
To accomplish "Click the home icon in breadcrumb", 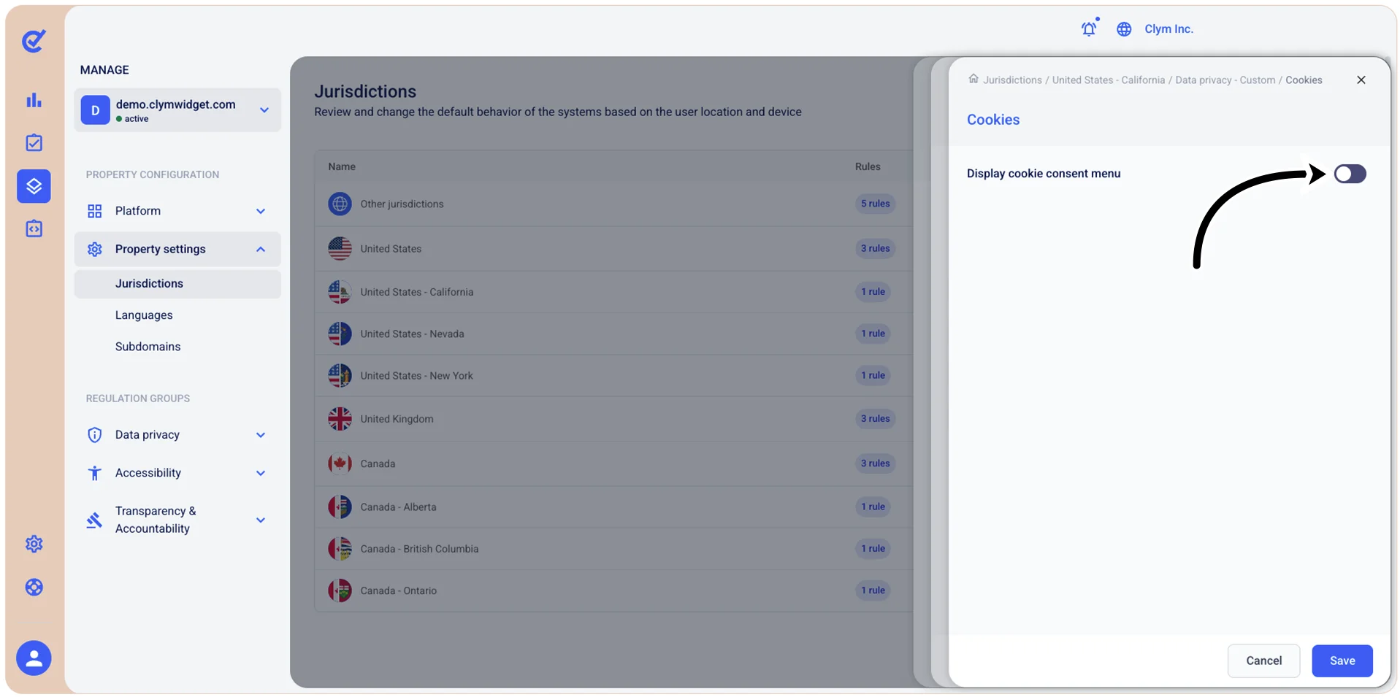I will click(x=973, y=79).
